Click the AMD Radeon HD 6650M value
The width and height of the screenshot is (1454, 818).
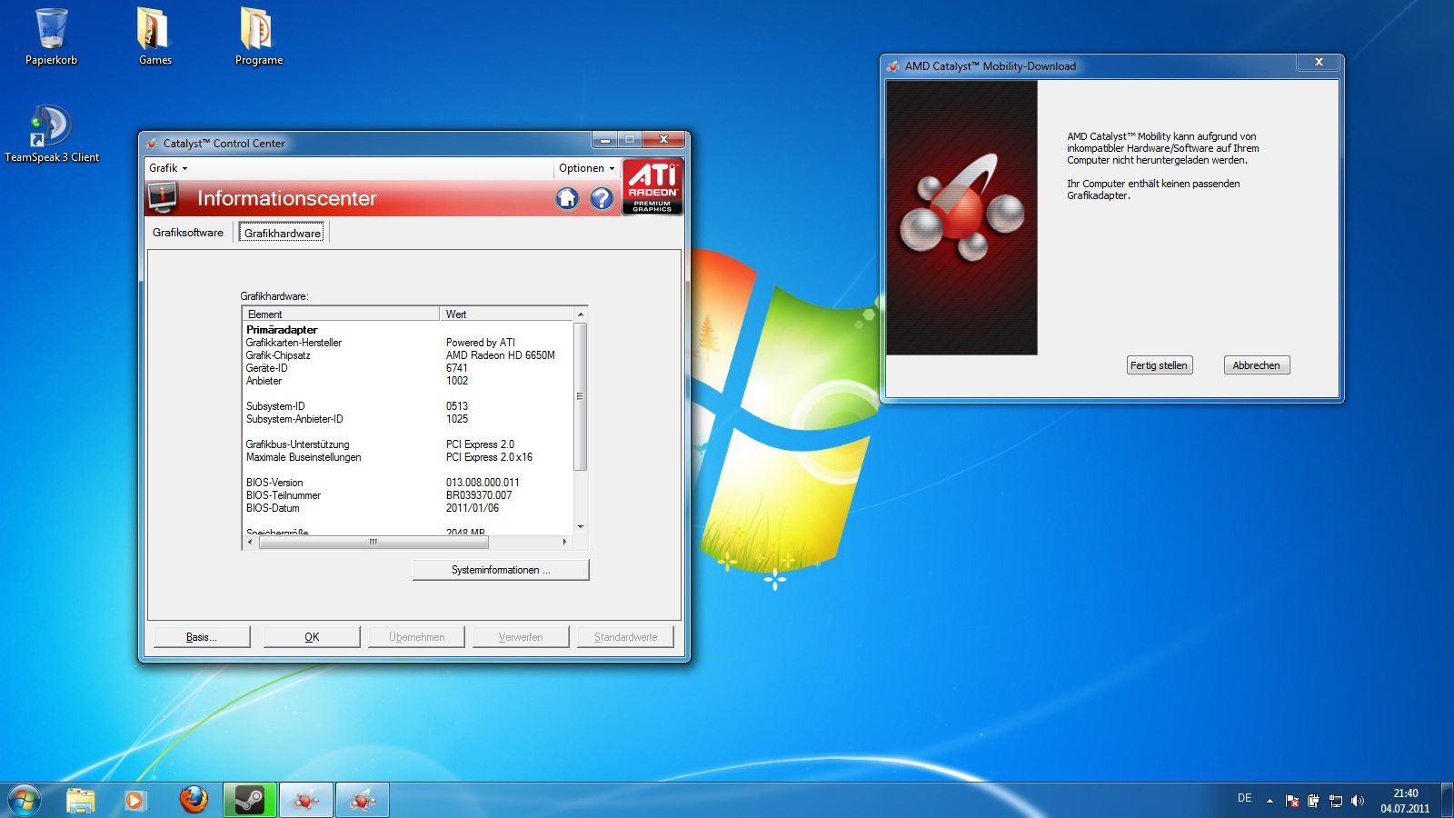click(500, 355)
